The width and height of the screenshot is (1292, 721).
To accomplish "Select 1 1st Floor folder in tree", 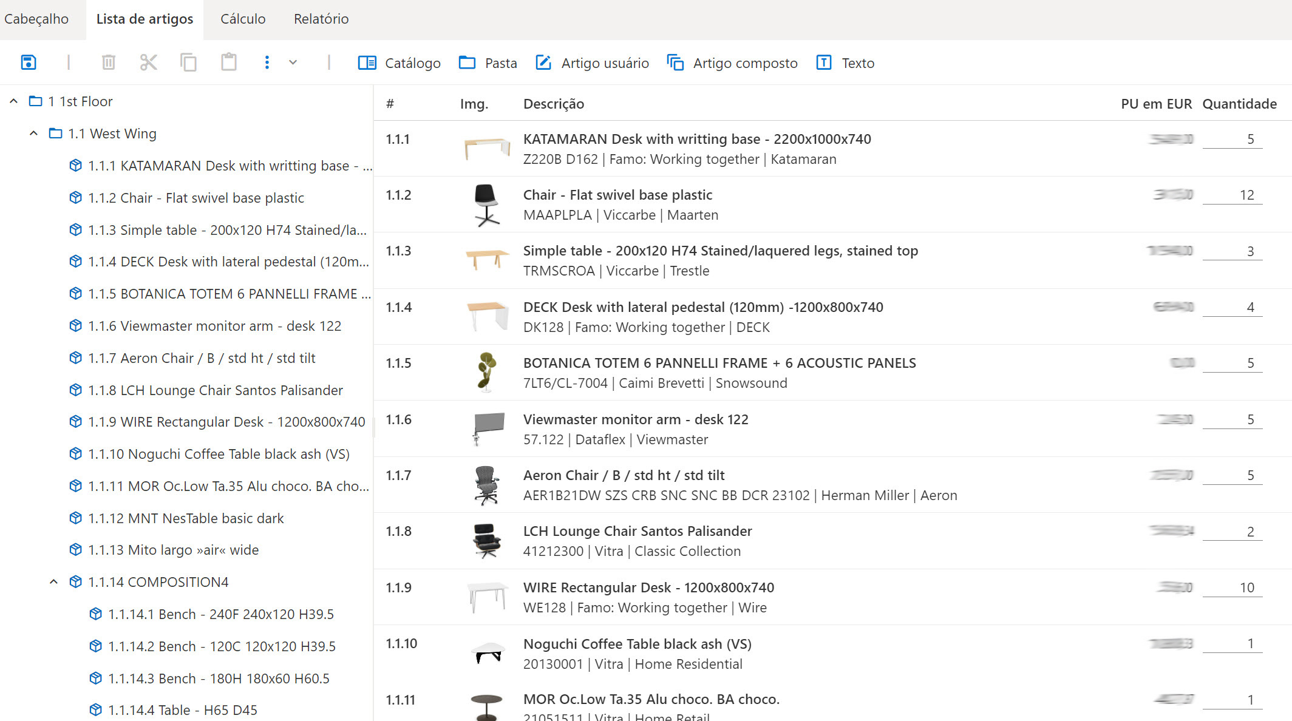I will point(80,101).
